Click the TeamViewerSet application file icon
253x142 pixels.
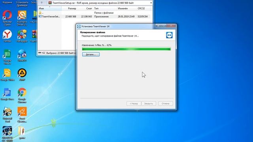pyautogui.click(x=40, y=17)
